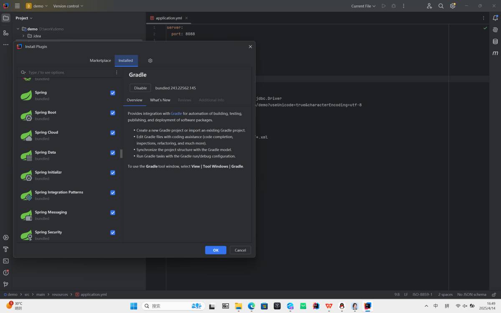Open the Build hammer tool window
Screen dimensions: 501x313
pyautogui.click(x=6, y=249)
